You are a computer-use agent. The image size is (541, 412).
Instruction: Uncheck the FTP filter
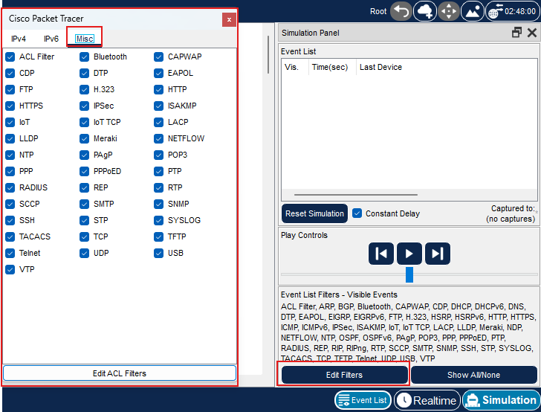coord(10,89)
